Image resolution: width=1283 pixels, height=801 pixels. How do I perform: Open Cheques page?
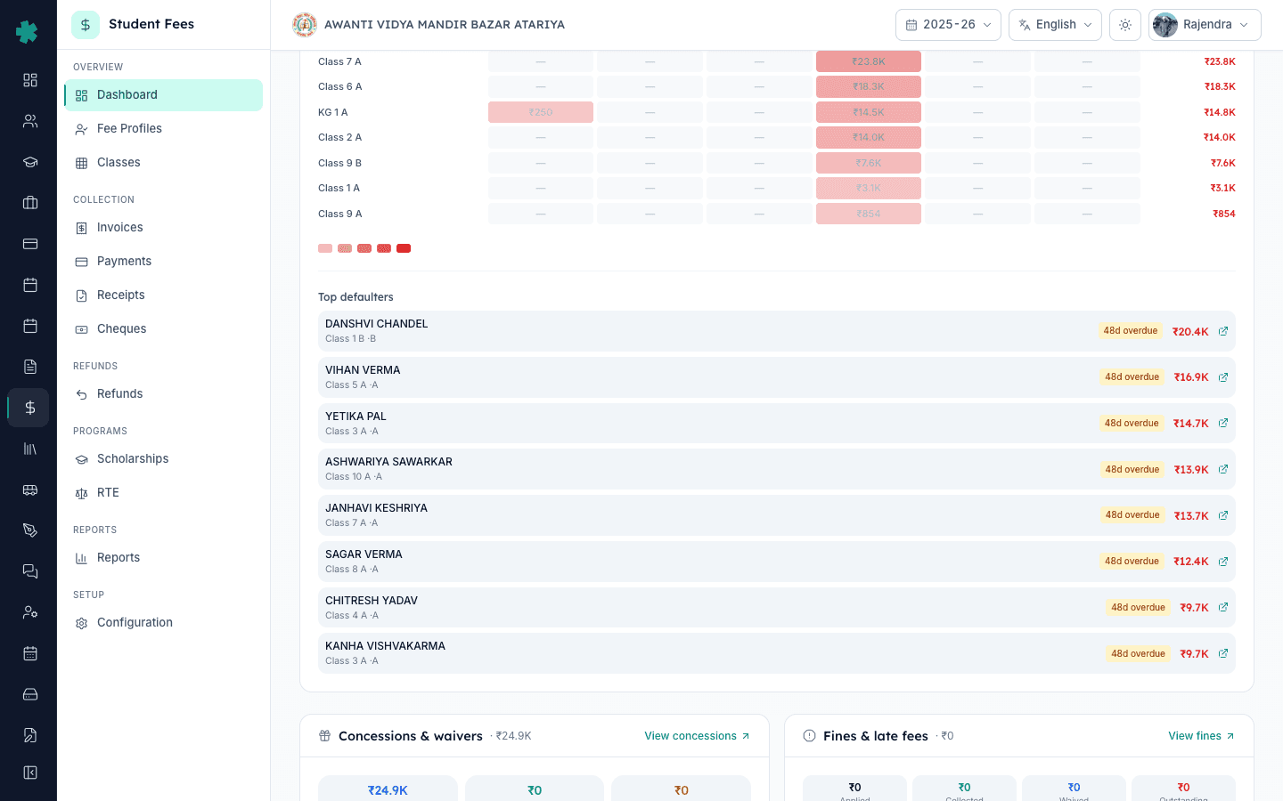[x=163, y=329]
